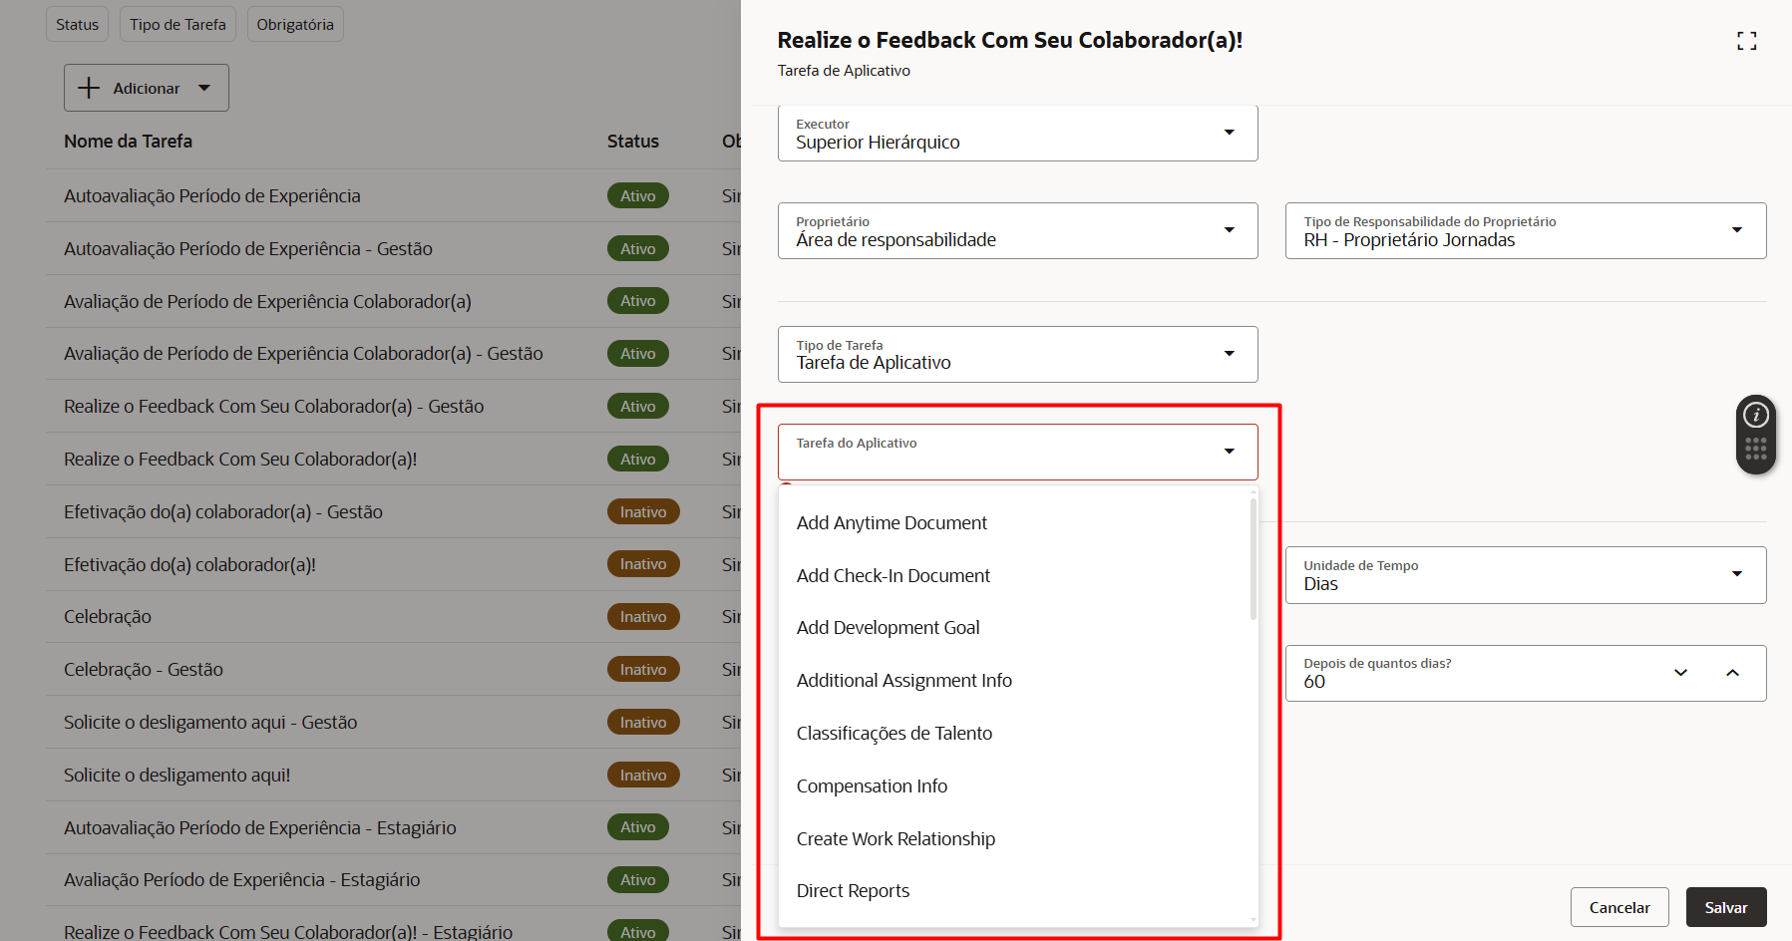Collapse the Tarefa do Aplicativo dropdown
This screenshot has height=941, width=1792.
pos(1229,452)
